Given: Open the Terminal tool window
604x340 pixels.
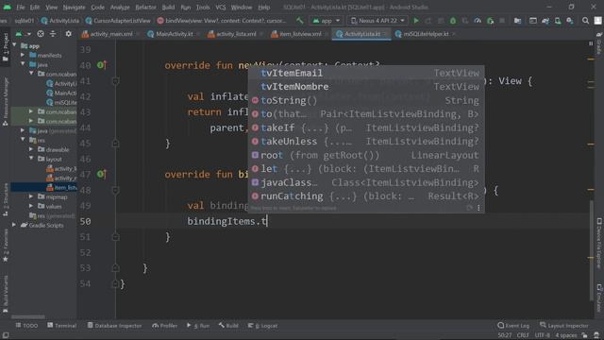Looking at the screenshot, I should [x=61, y=326].
